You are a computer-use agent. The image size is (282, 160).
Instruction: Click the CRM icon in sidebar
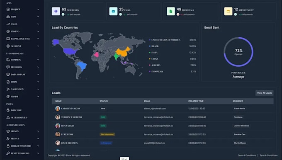click(x=8, y=17)
